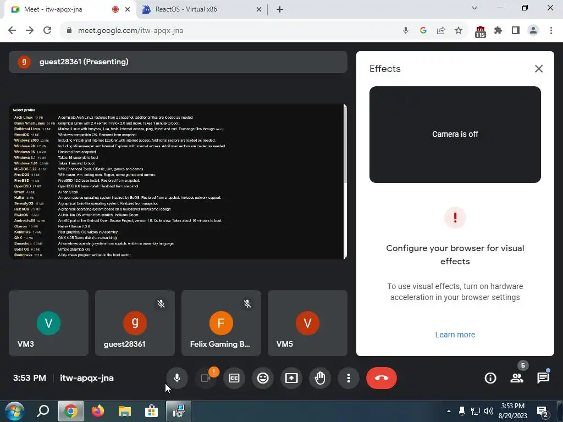Viewport: 563px width, 422px height.
Task: Open the taskbar clock and date
Action: [513, 411]
